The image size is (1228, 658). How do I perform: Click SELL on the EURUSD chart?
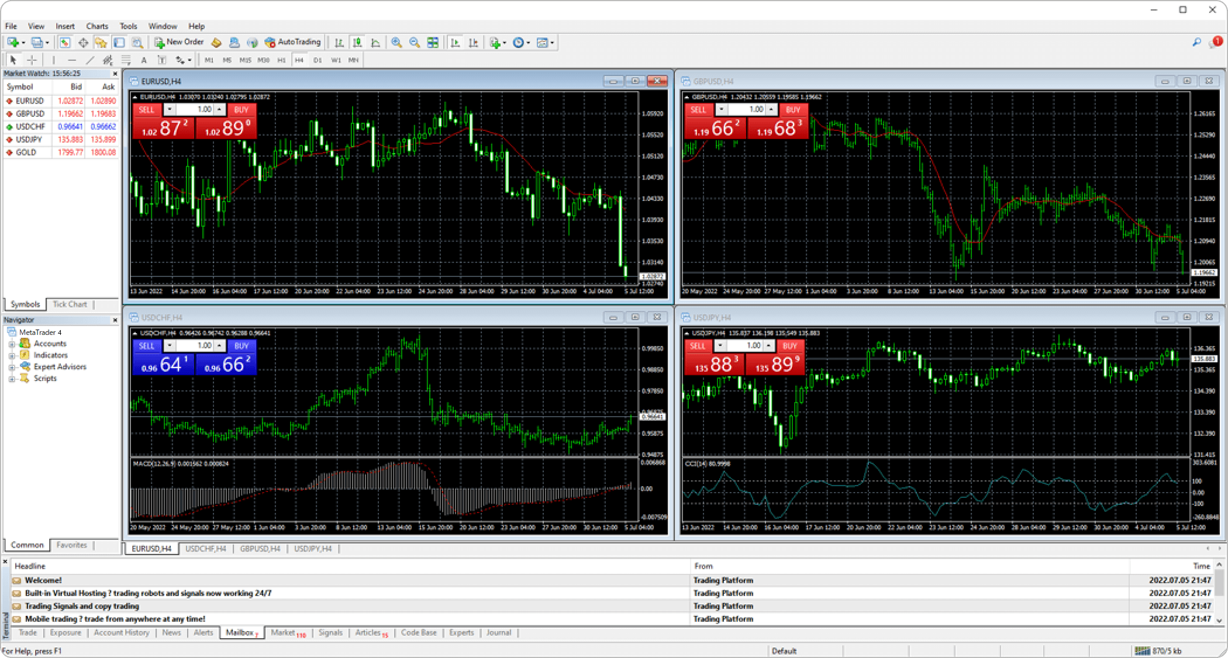(x=147, y=110)
